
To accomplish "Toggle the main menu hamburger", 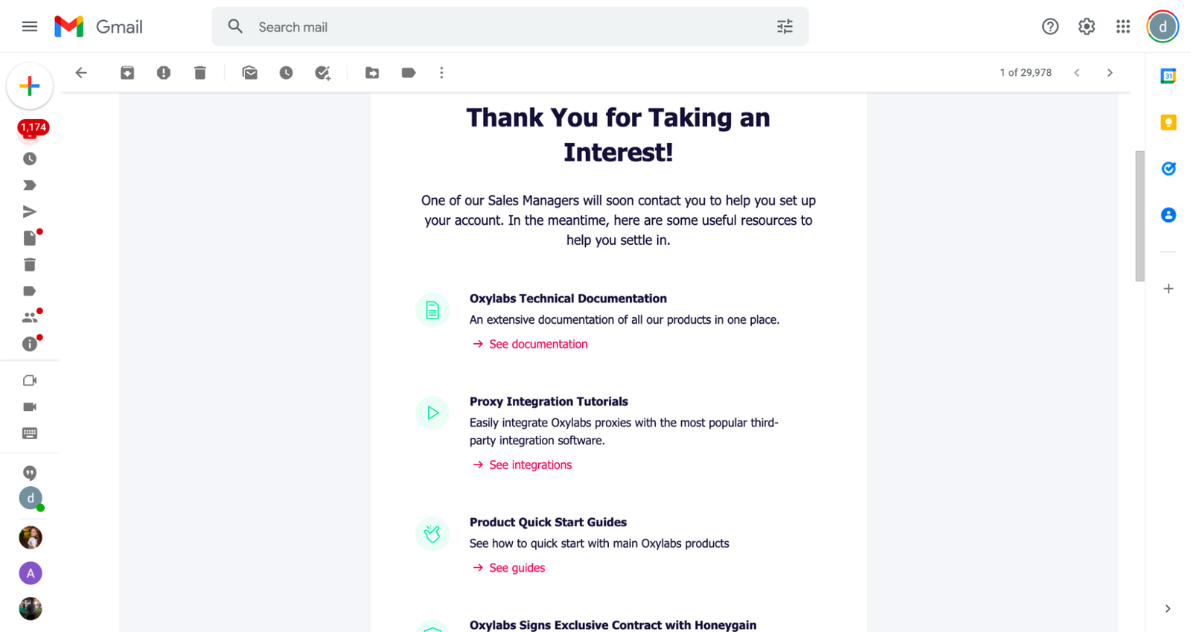I will 30,27.
